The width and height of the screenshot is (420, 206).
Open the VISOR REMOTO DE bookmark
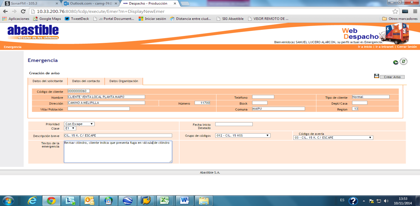pyautogui.click(x=268, y=19)
